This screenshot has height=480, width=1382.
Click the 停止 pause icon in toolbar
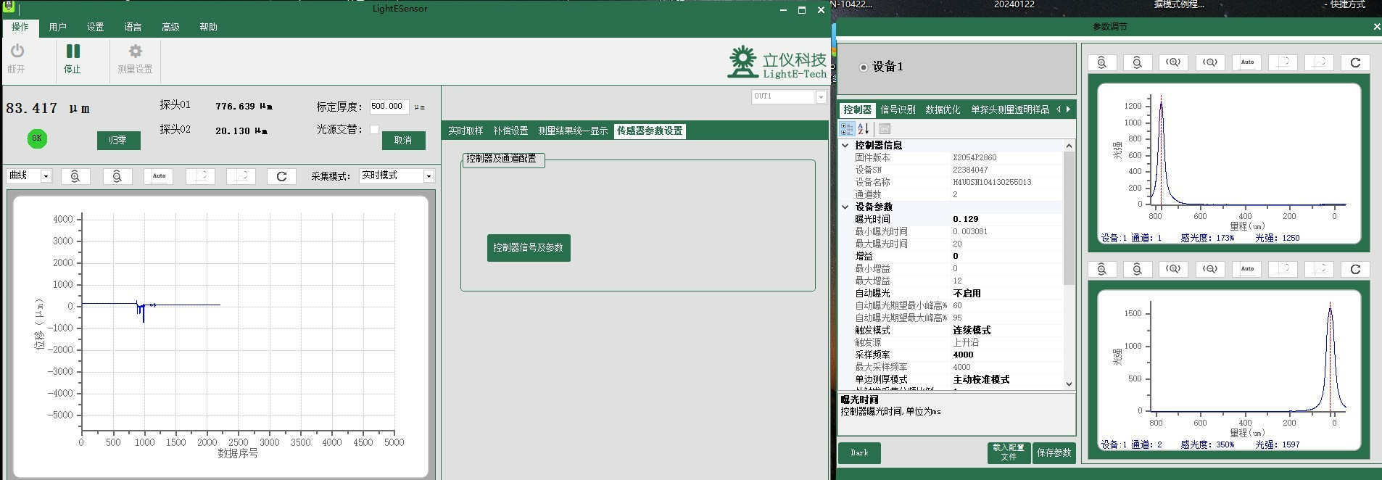pos(73,51)
